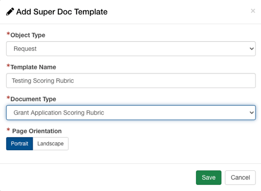Open the Object Type dropdown showing Request

tap(131, 49)
